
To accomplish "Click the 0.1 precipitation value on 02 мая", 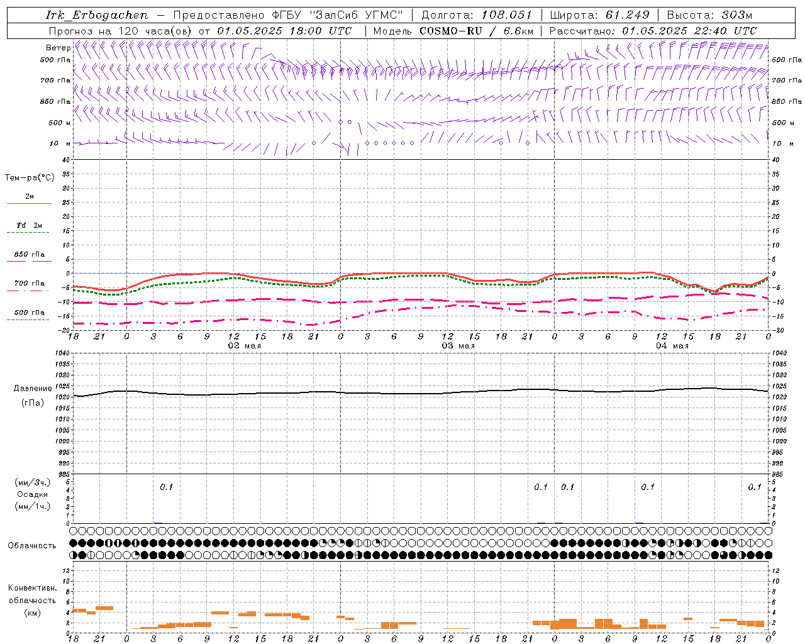I will point(166,487).
